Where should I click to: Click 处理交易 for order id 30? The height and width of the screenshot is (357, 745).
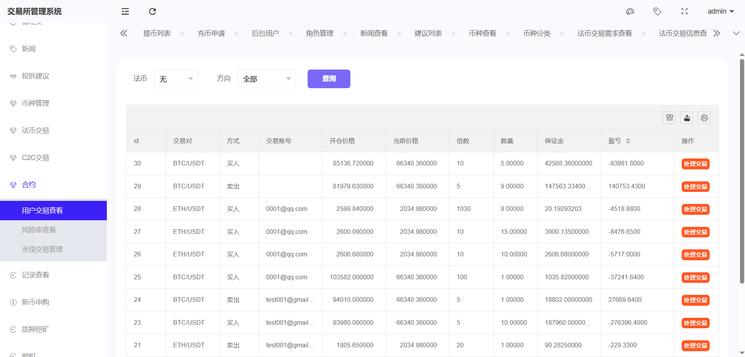[x=695, y=164]
